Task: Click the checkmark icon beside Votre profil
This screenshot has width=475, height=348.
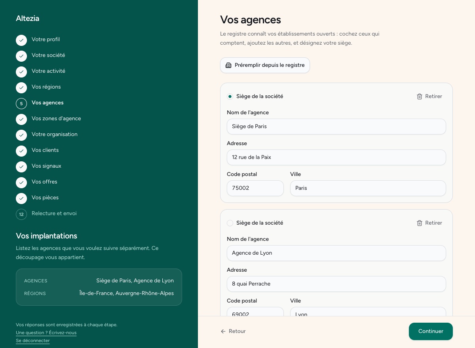Action: [x=21, y=40]
